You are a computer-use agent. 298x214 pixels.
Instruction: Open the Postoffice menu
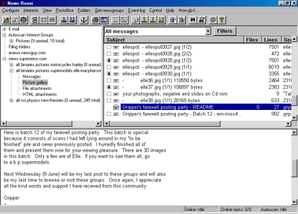click(x=64, y=11)
